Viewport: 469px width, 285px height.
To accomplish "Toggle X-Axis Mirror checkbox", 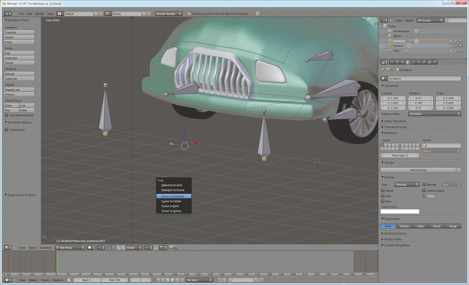I will [6, 130].
